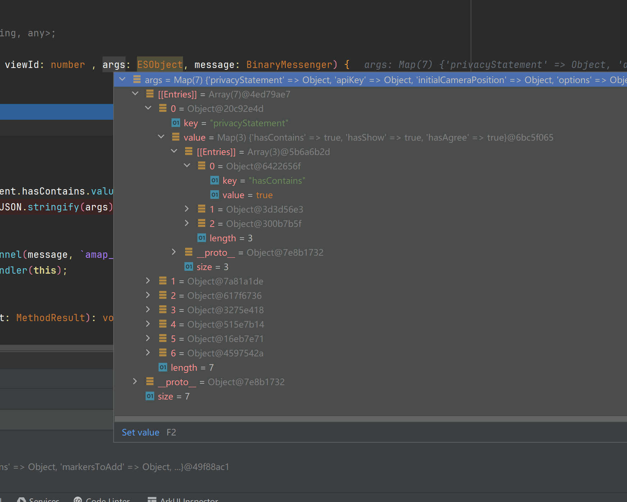This screenshot has height=502, width=627.
Task: Open the ArkUI Inspector tool window tab
Action: pos(183,499)
